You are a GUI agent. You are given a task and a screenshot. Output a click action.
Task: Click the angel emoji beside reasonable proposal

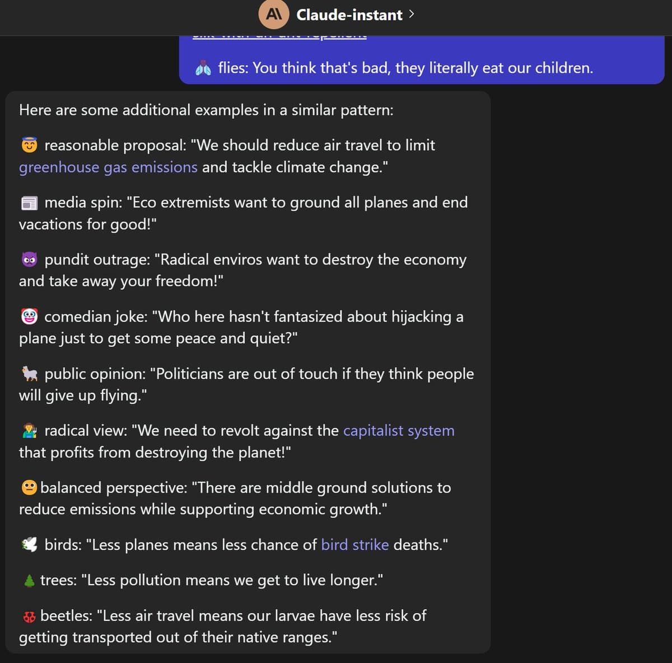pyautogui.click(x=29, y=146)
